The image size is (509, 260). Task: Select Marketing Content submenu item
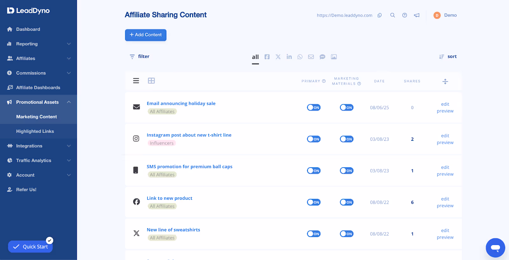coord(37,117)
